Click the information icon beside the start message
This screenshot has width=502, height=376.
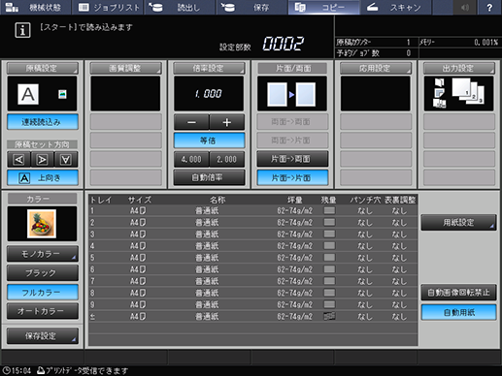tap(22, 30)
